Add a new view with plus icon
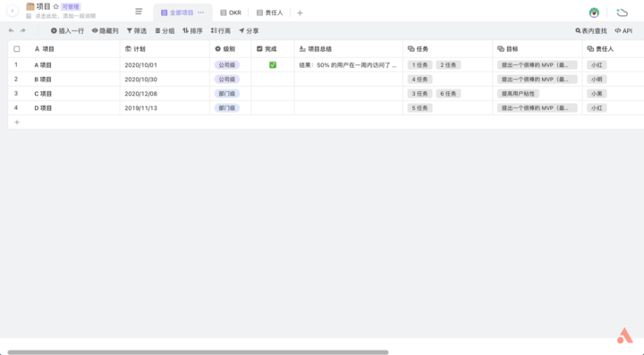Screen dimensions: 644x355 click(x=300, y=13)
